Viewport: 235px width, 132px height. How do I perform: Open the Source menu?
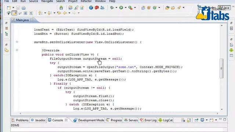[x=33, y=1]
